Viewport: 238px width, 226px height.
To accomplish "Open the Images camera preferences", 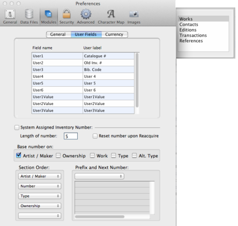I will pos(134,17).
